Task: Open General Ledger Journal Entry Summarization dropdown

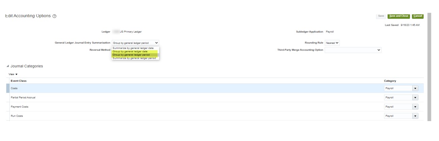Action: click(x=135, y=43)
